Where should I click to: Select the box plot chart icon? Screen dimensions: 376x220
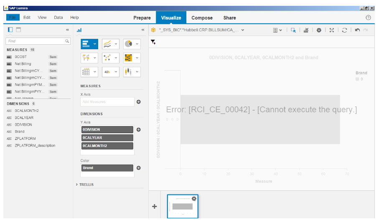coord(129,72)
